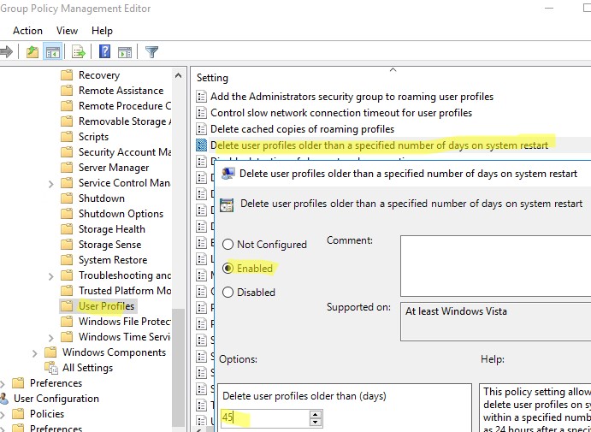Open Help via blue question mark icon
The width and height of the screenshot is (591, 432).
pos(104,51)
